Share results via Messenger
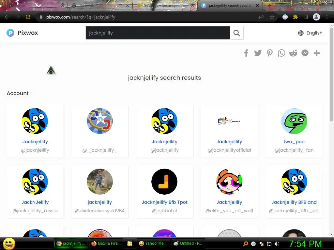This screenshot has height=250, width=334. 305,53
